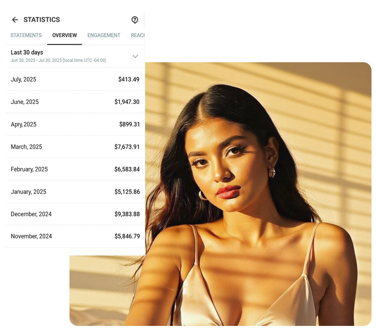
Task: Click the $7,673.91 earnings value
Action: pyautogui.click(x=127, y=147)
